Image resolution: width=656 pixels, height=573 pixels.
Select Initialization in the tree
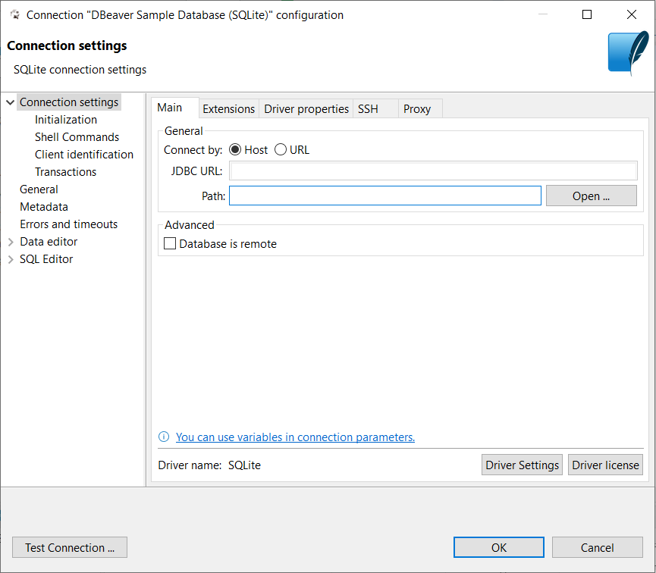[x=66, y=120]
